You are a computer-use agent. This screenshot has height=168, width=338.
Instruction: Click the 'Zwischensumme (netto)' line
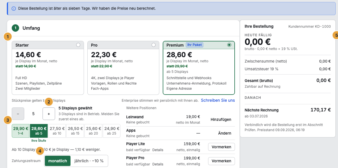(x=288, y=61)
